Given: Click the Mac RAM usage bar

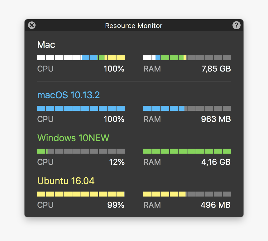Looking at the screenshot, I should [187, 58].
